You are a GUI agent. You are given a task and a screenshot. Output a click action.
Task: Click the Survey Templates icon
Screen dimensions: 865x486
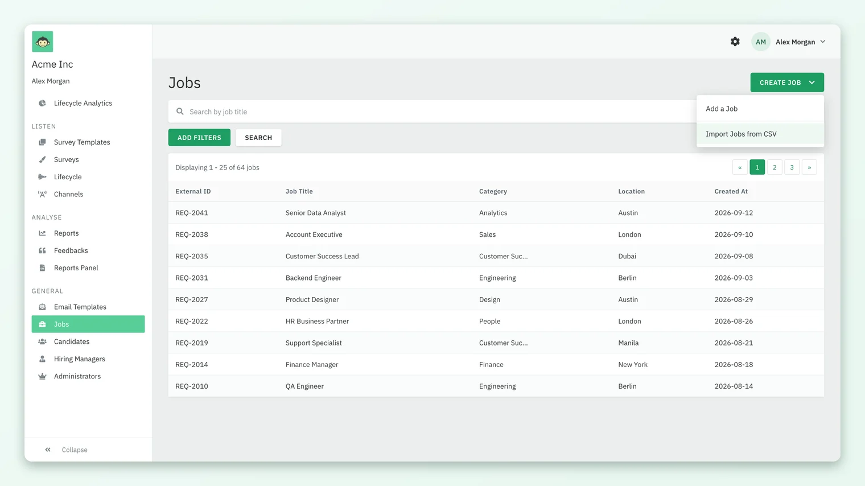coord(42,142)
